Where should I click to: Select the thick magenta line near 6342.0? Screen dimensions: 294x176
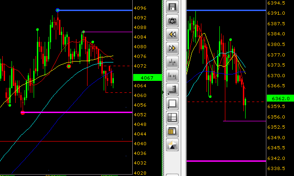[226, 161]
